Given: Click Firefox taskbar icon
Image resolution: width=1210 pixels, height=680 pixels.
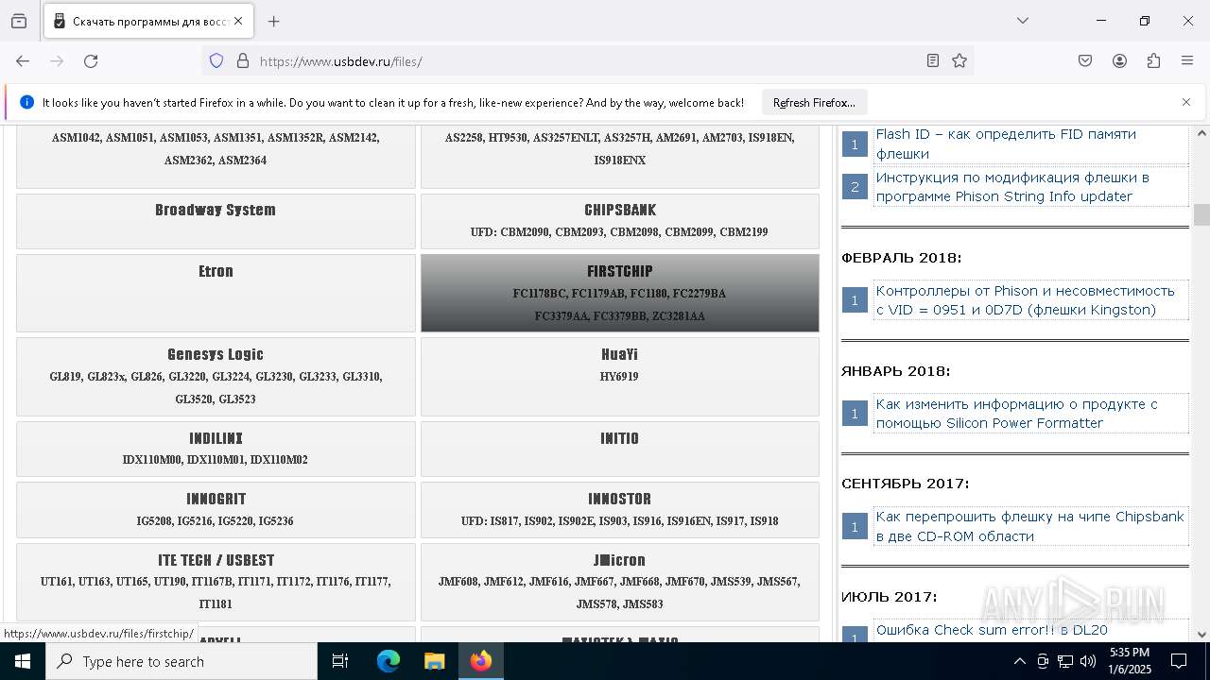Looking at the screenshot, I should [481, 661].
